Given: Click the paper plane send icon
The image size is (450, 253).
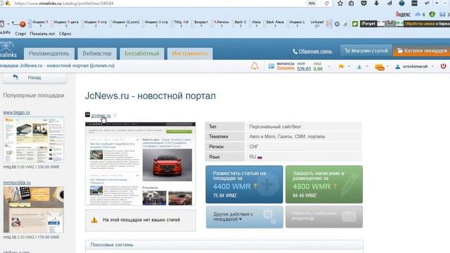Looking at the screenshot, I should coord(389,4).
